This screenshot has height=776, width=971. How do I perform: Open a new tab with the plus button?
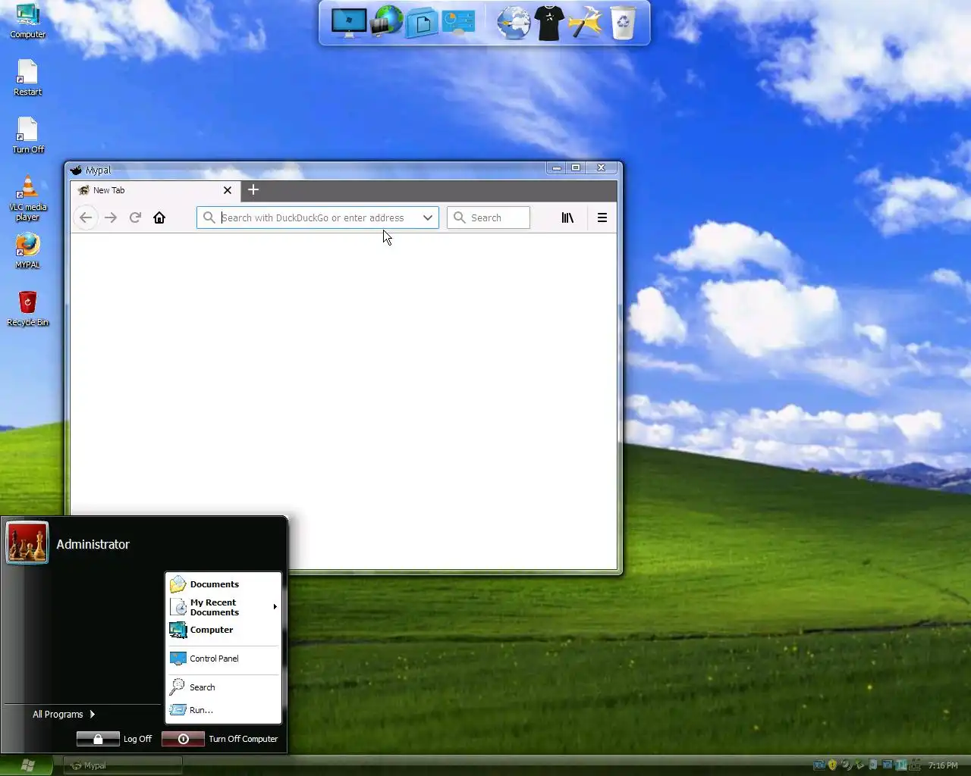click(253, 189)
